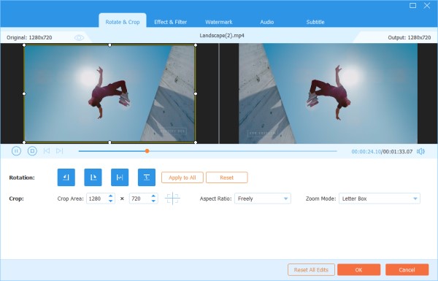Confirm edits with the OK button
Image resolution: width=438 pixels, height=281 pixels.
tap(358, 270)
